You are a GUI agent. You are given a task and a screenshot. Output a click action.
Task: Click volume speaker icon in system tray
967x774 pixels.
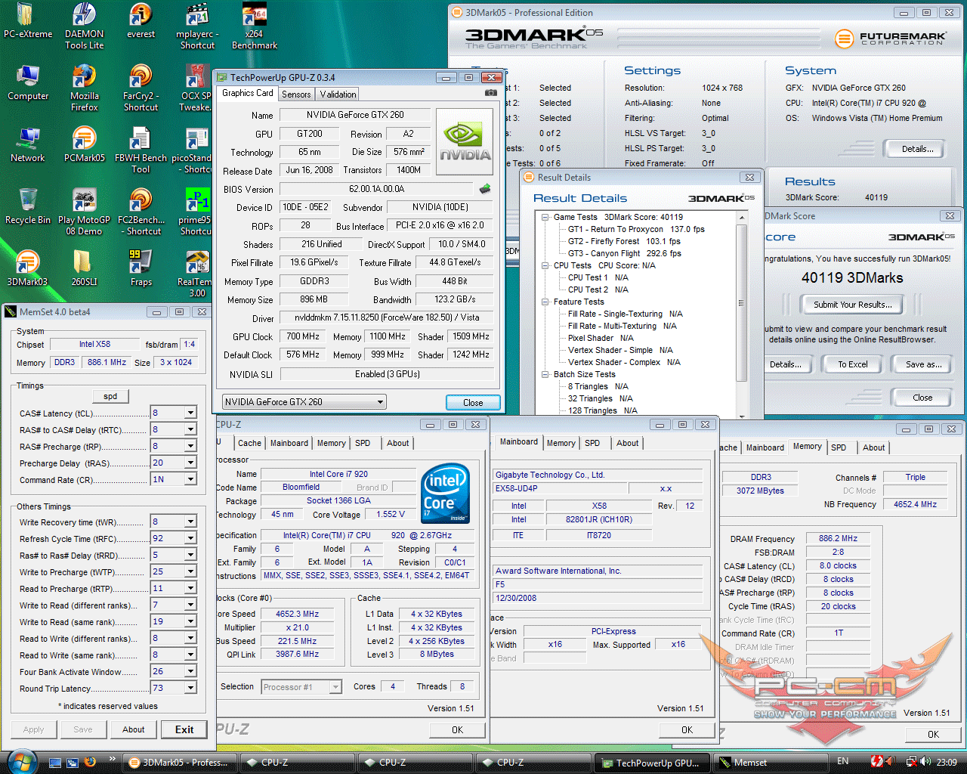tap(926, 762)
